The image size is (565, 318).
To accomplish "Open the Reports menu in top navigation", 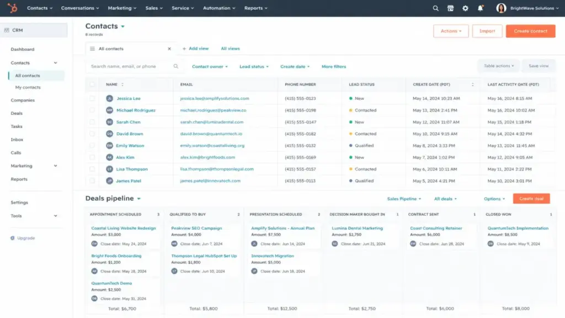I will tap(256, 8).
